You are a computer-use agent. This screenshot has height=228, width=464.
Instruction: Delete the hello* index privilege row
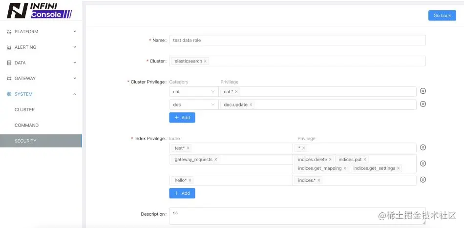[x=423, y=180]
